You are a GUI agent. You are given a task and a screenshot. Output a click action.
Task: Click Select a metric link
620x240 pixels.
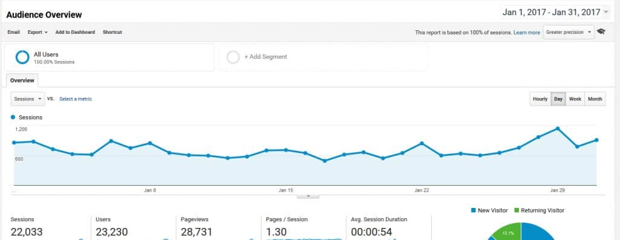coord(76,99)
